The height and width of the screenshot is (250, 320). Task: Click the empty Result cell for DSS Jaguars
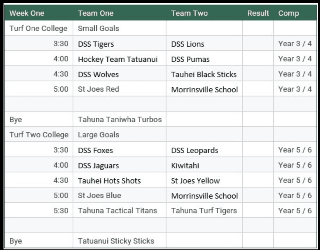pos(258,165)
